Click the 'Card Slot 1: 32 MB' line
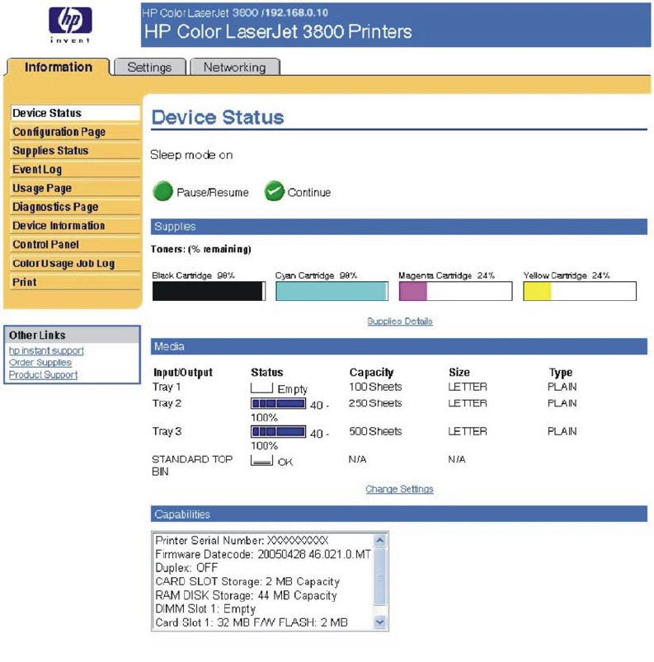 tap(252, 622)
